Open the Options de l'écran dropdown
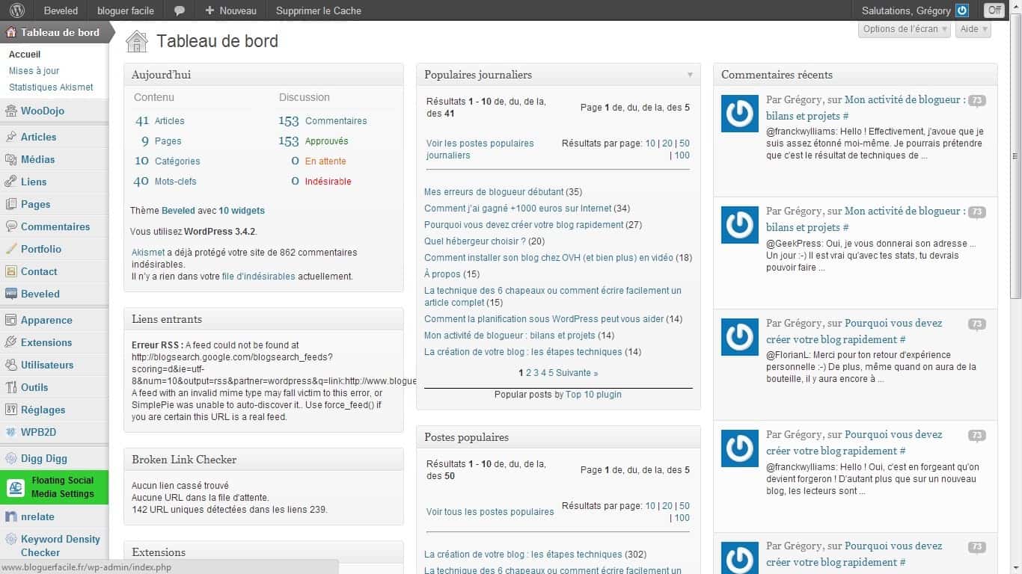This screenshot has height=574, width=1022. (905, 29)
